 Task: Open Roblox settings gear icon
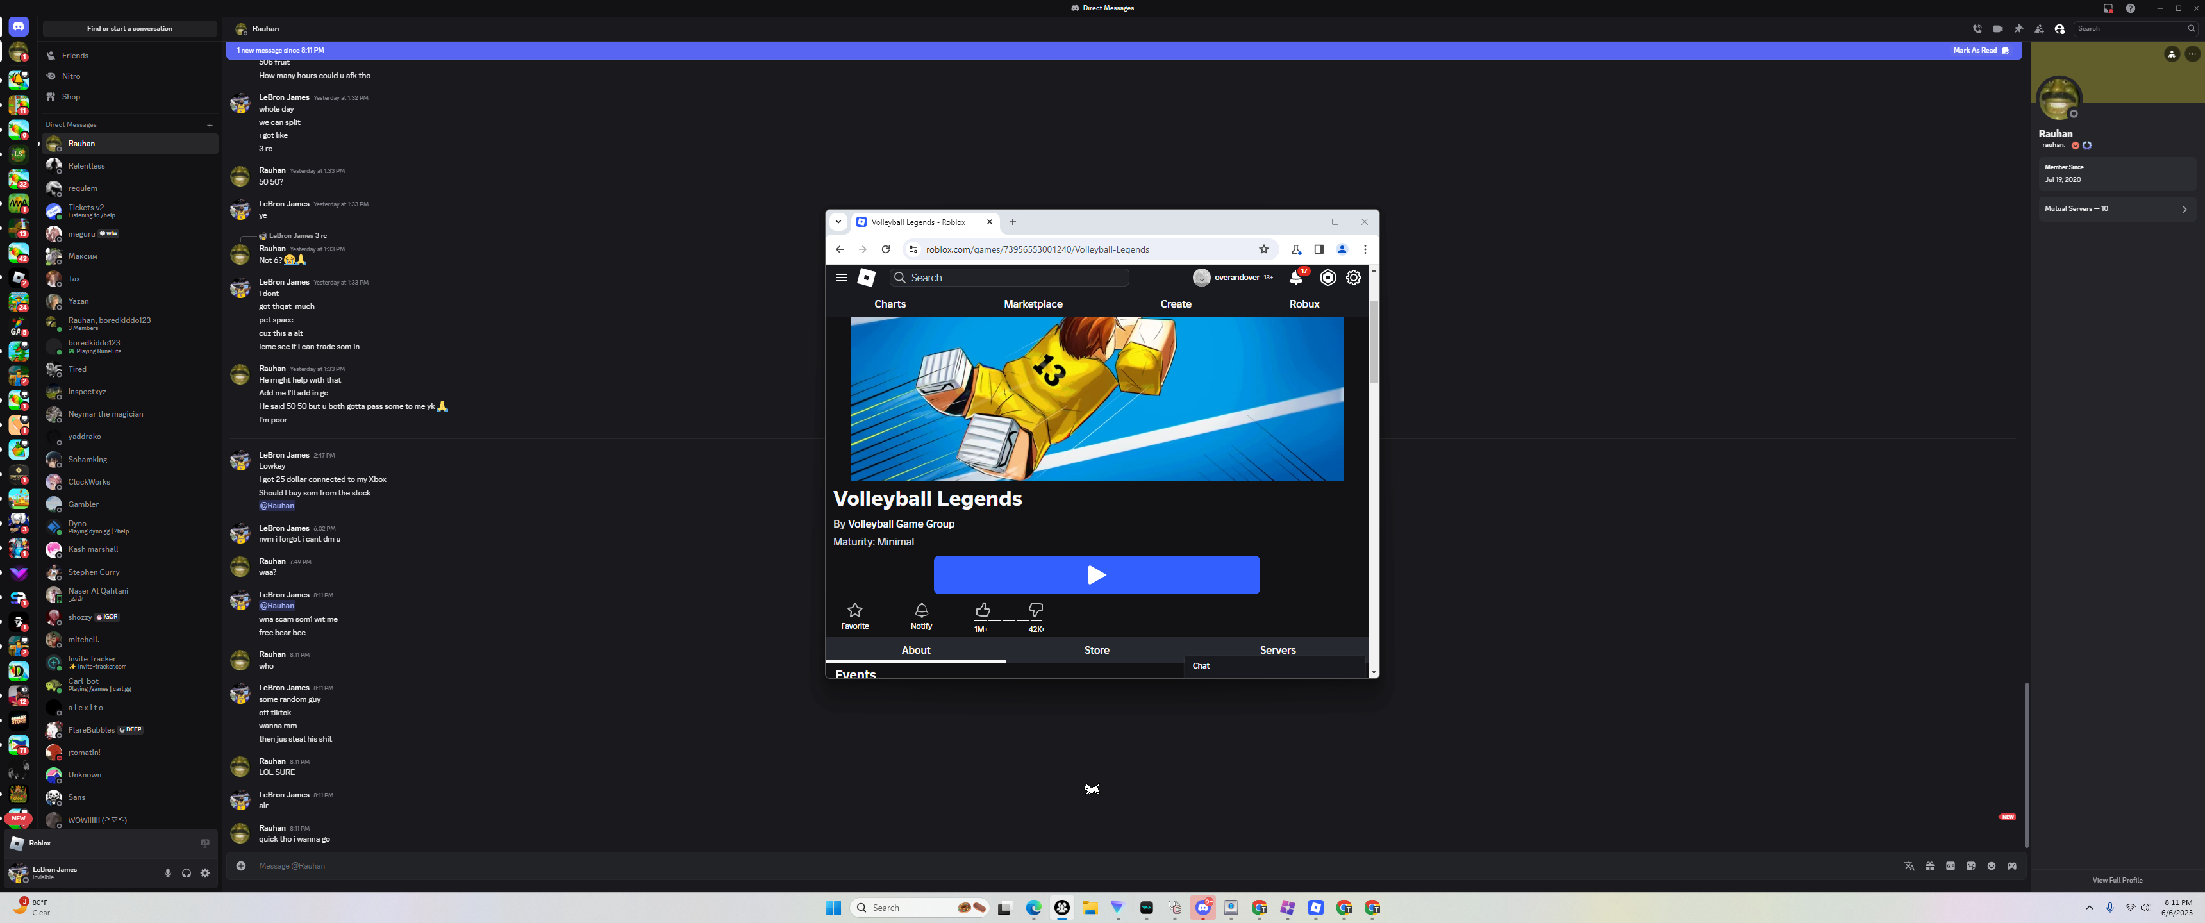(x=1353, y=278)
